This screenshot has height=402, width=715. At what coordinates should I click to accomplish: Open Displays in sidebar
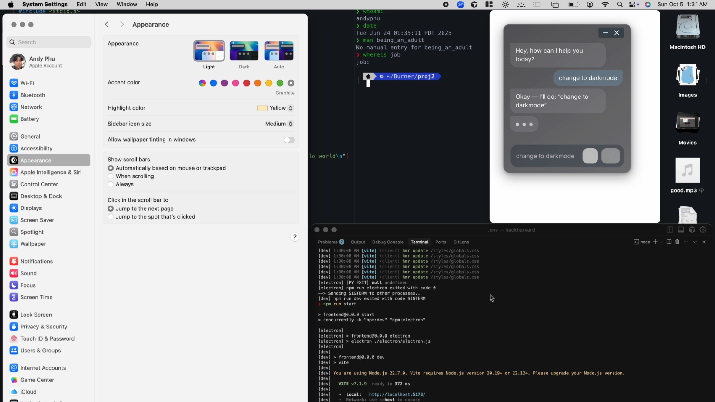tap(31, 208)
